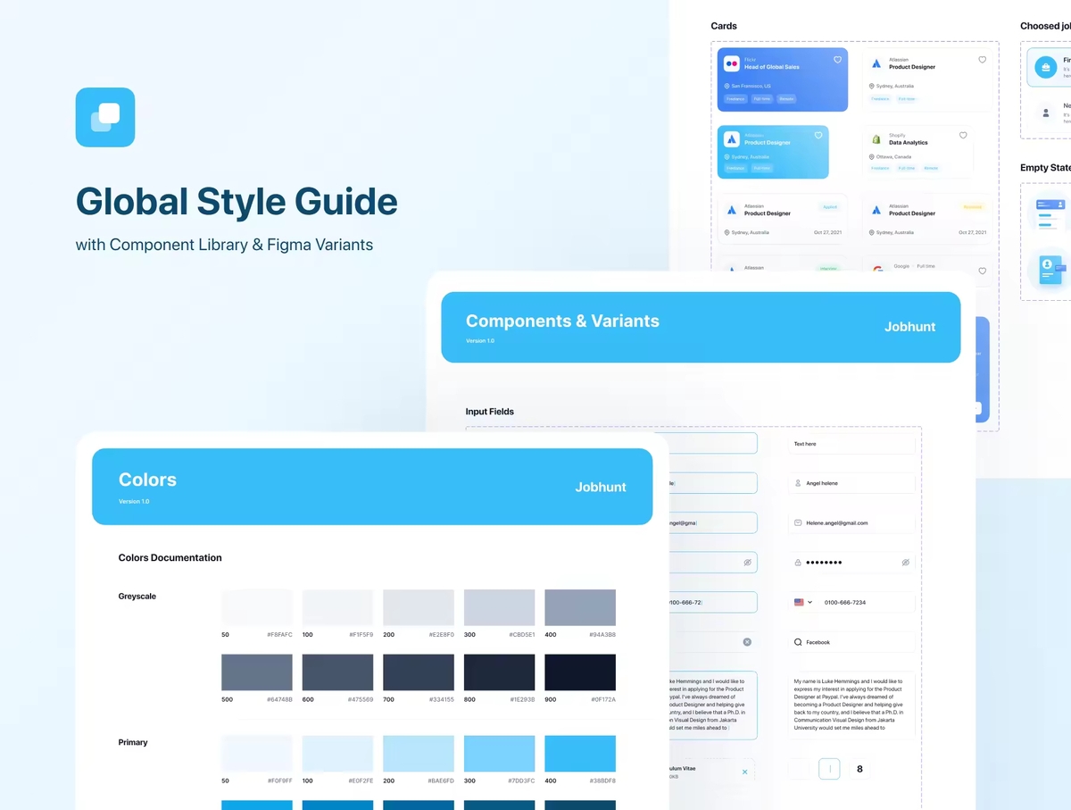The image size is (1071, 810).
Task: Click the briefcase icon in chosen job card
Action: click(1043, 67)
